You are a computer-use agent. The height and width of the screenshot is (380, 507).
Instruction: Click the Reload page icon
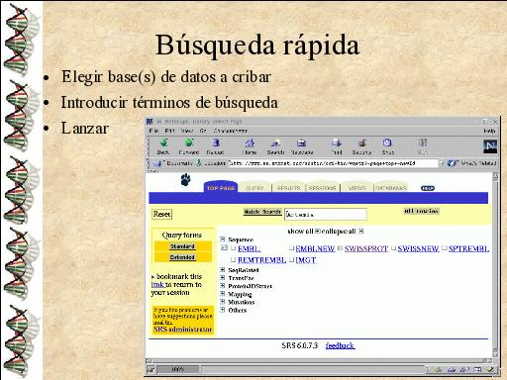pyautogui.click(x=216, y=142)
